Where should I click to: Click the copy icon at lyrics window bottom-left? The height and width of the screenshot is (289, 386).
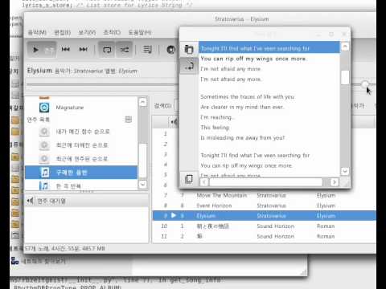(x=189, y=179)
